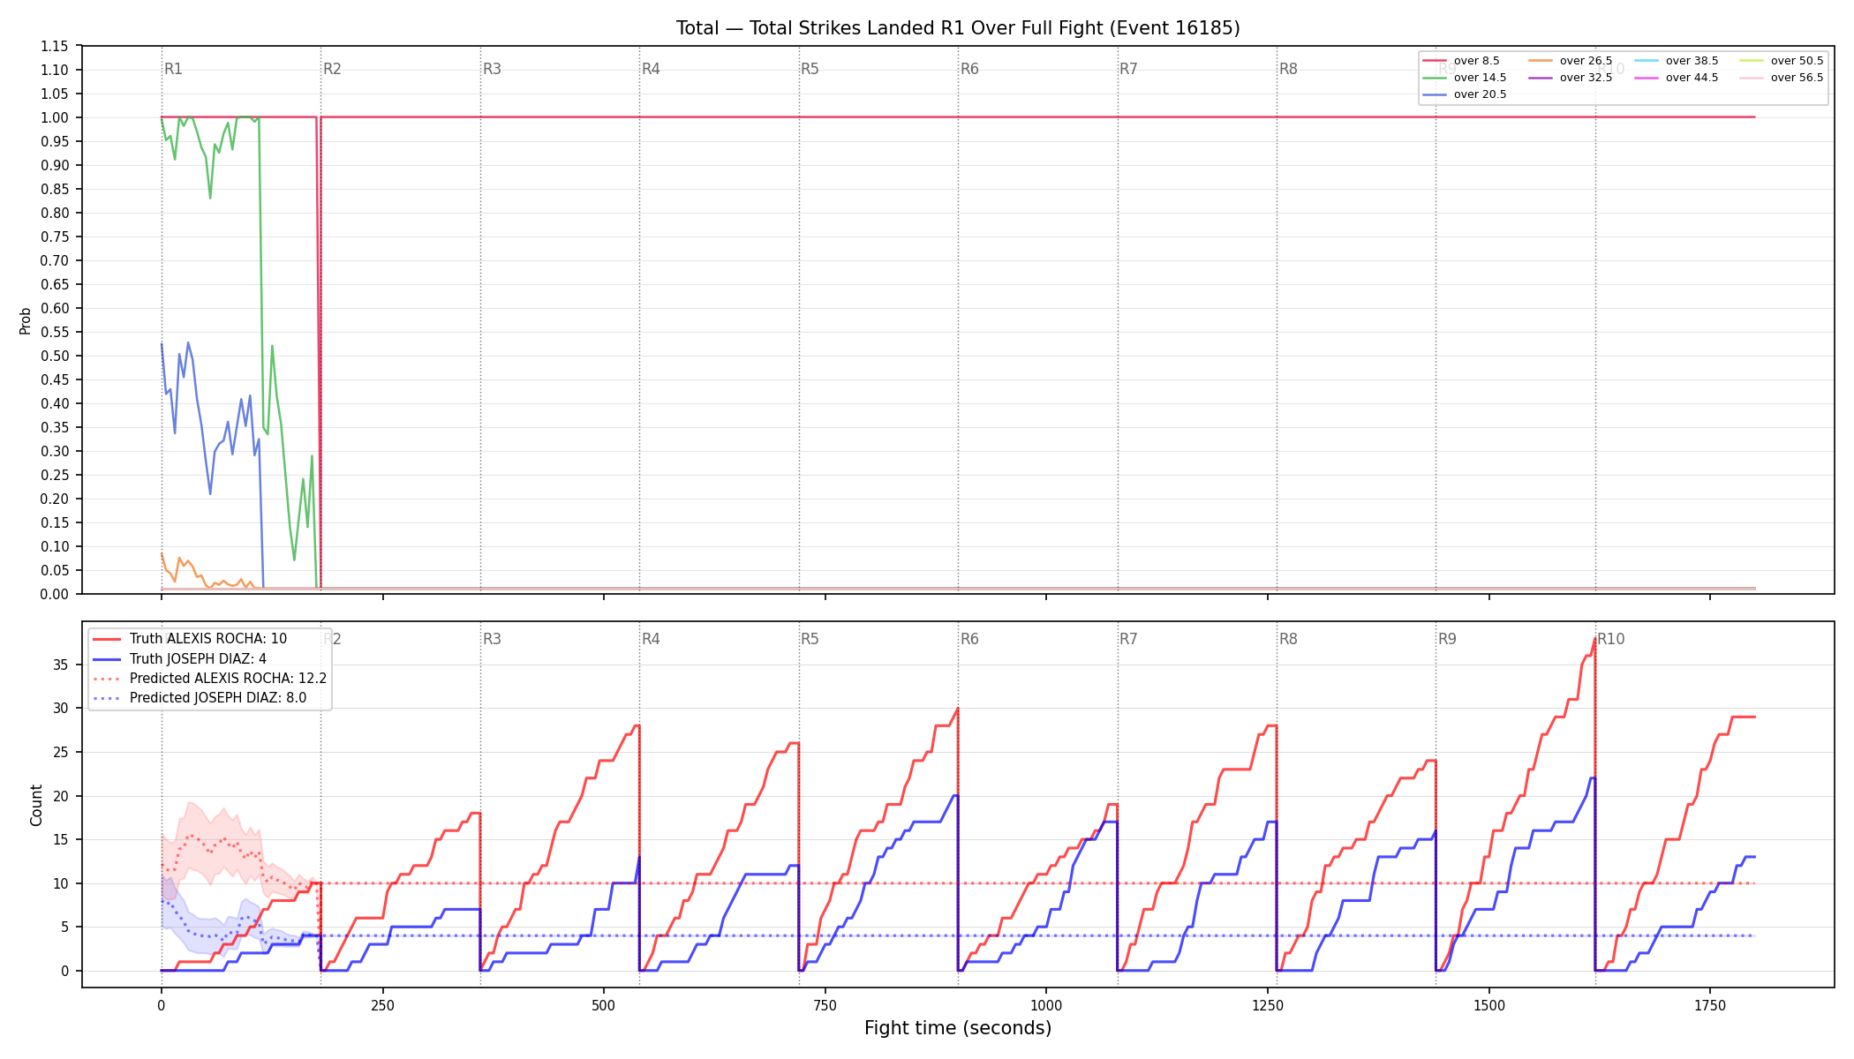Select the 'over 14.5' legend label
Viewport: 1854px width, 1059px height.
point(1480,78)
